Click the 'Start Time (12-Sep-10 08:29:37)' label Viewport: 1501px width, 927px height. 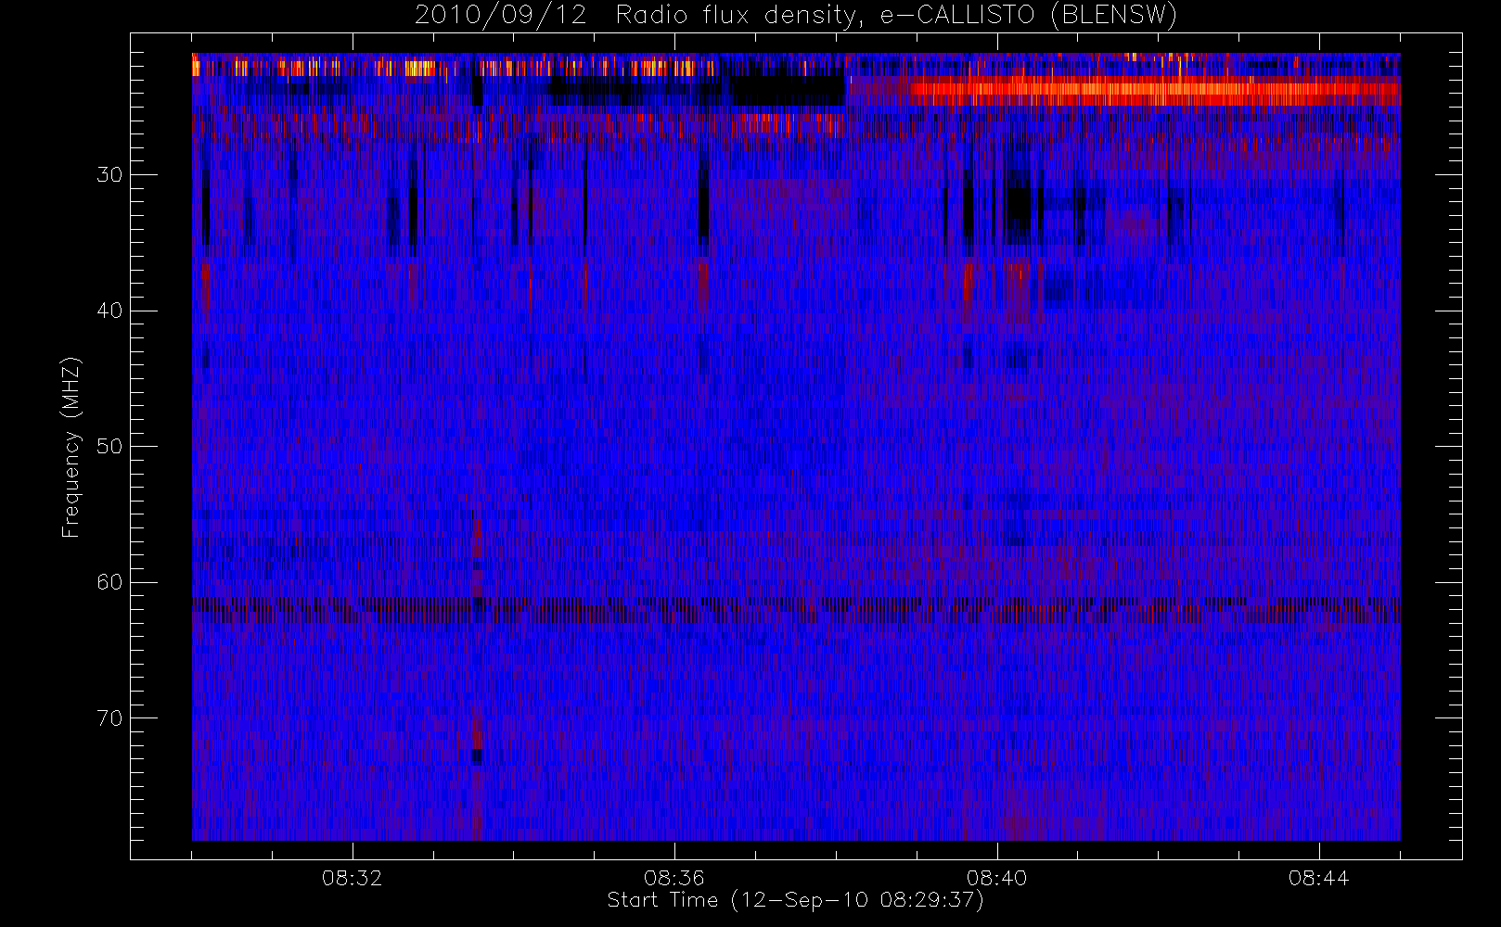click(x=795, y=900)
